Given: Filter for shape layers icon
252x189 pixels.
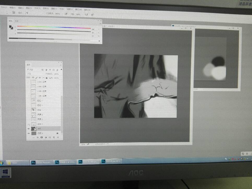Looking at the screenshot, I should [54, 70].
